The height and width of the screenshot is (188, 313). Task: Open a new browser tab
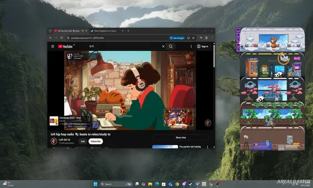pyautogui.click(x=128, y=31)
